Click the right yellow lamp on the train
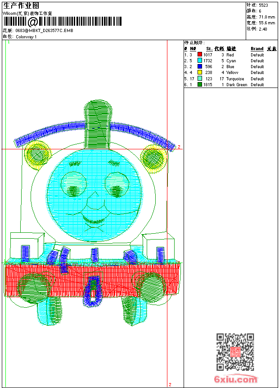The height and width of the screenshot is (388, 279). tap(153, 159)
